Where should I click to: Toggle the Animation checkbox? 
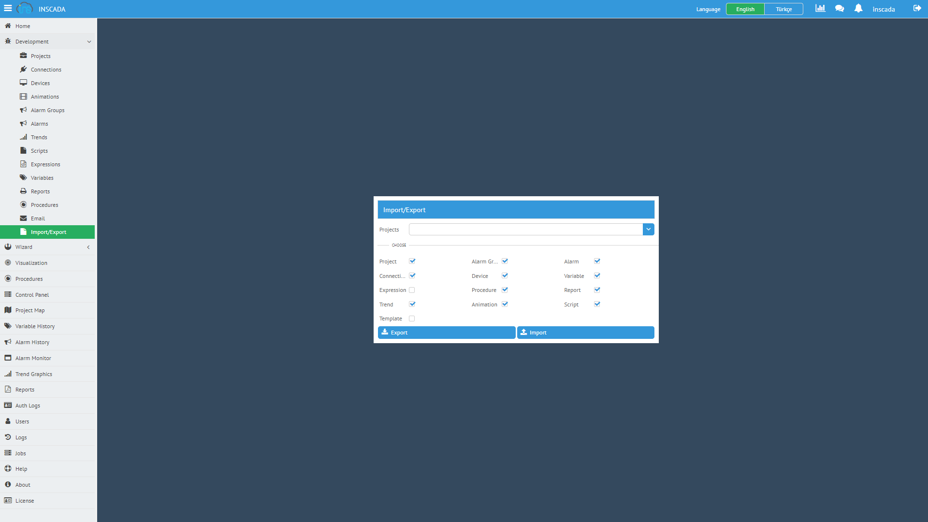click(x=505, y=304)
